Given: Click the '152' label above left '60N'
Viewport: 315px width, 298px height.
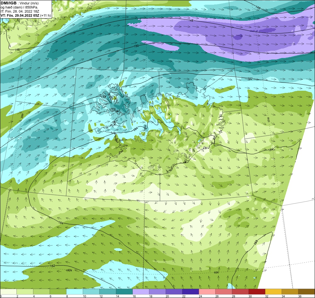Looking at the screenshot, I should pos(52,266).
